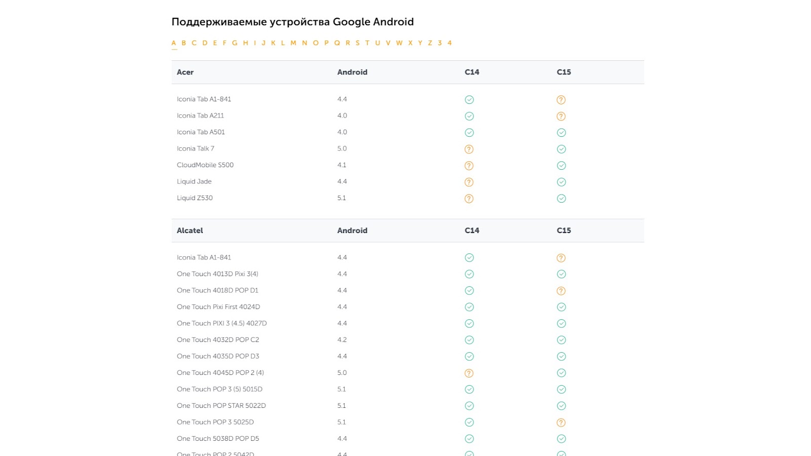The image size is (811, 456).
Task: Click C15 check icon for One Touch Pixi First 4024D
Action: [x=561, y=307]
